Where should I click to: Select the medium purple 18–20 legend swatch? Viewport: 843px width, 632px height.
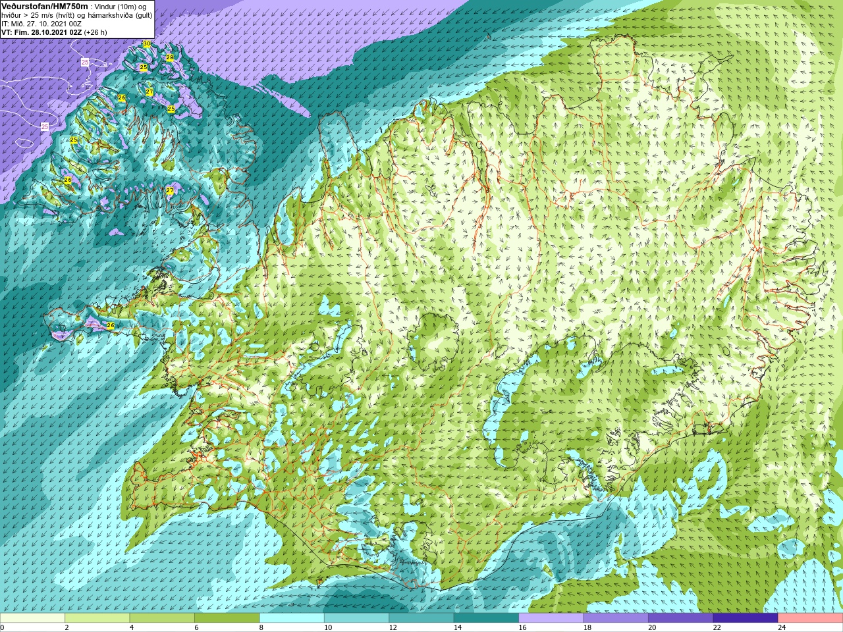click(x=616, y=618)
